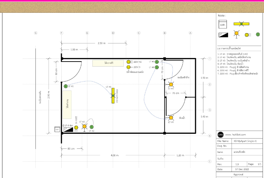Click the kWh meter box outside the room wall
This screenshot has height=178, width=264.
coord(56,130)
